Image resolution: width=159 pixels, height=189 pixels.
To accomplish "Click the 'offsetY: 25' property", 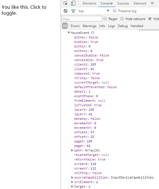I will (x=84, y=137).
